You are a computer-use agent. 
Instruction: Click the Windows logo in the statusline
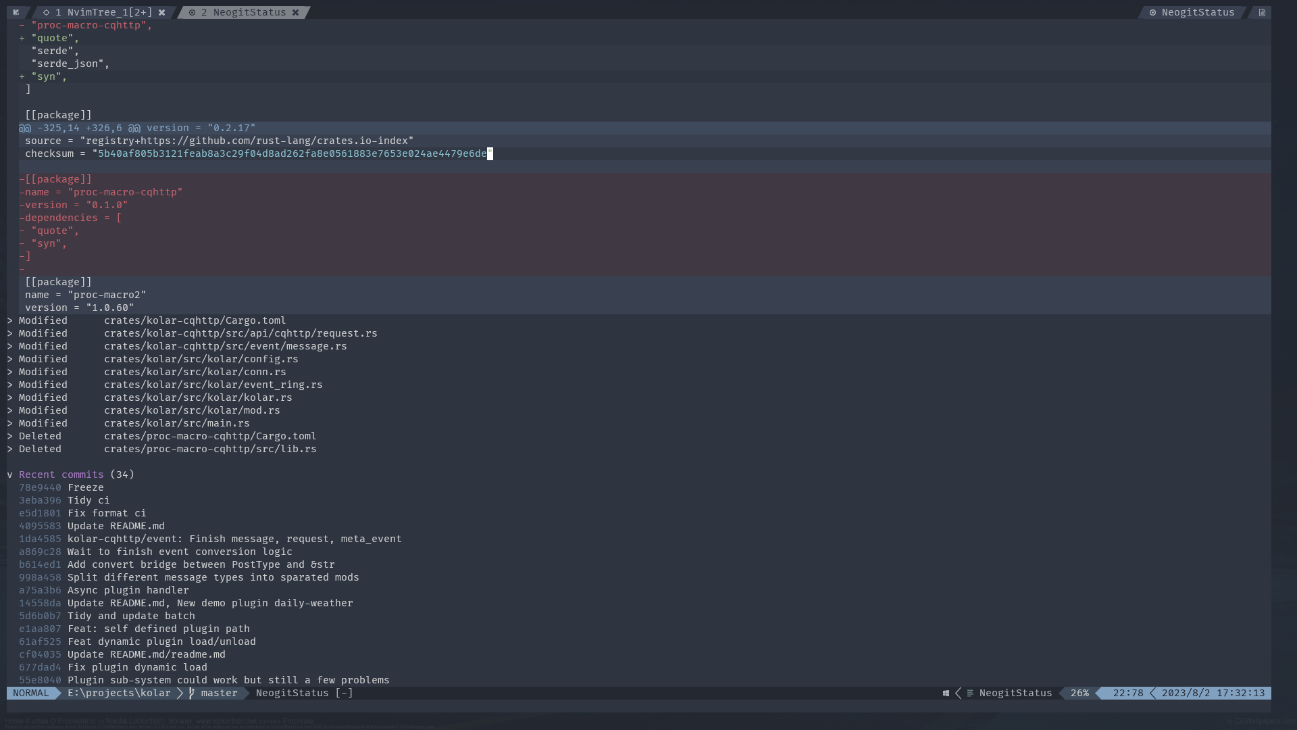tap(946, 693)
